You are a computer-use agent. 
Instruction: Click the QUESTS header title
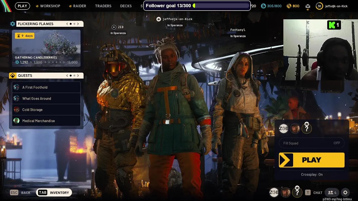(25, 76)
